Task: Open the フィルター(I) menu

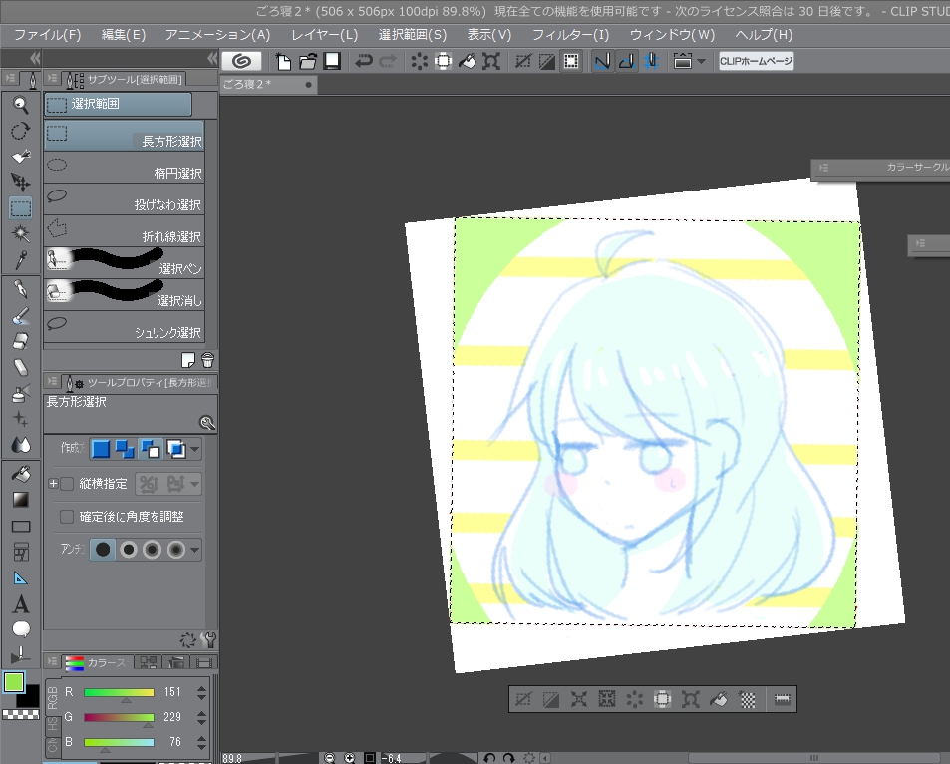Action: coord(570,35)
